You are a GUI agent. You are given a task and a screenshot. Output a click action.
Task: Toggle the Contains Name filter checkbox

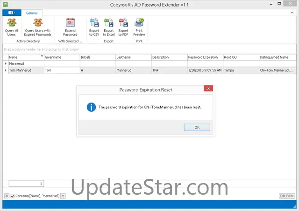13,196
